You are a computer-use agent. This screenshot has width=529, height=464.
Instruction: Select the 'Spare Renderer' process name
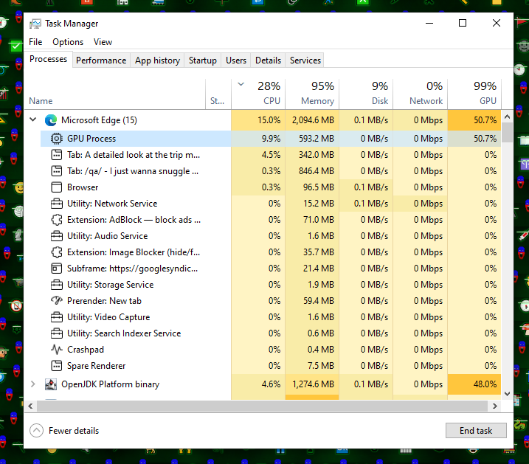[96, 366]
